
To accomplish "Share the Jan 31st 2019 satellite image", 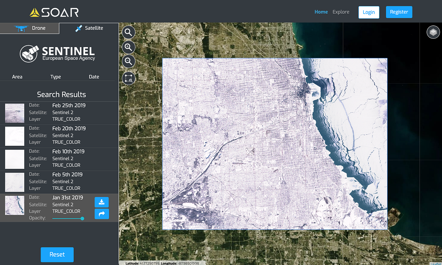I will pos(102,214).
